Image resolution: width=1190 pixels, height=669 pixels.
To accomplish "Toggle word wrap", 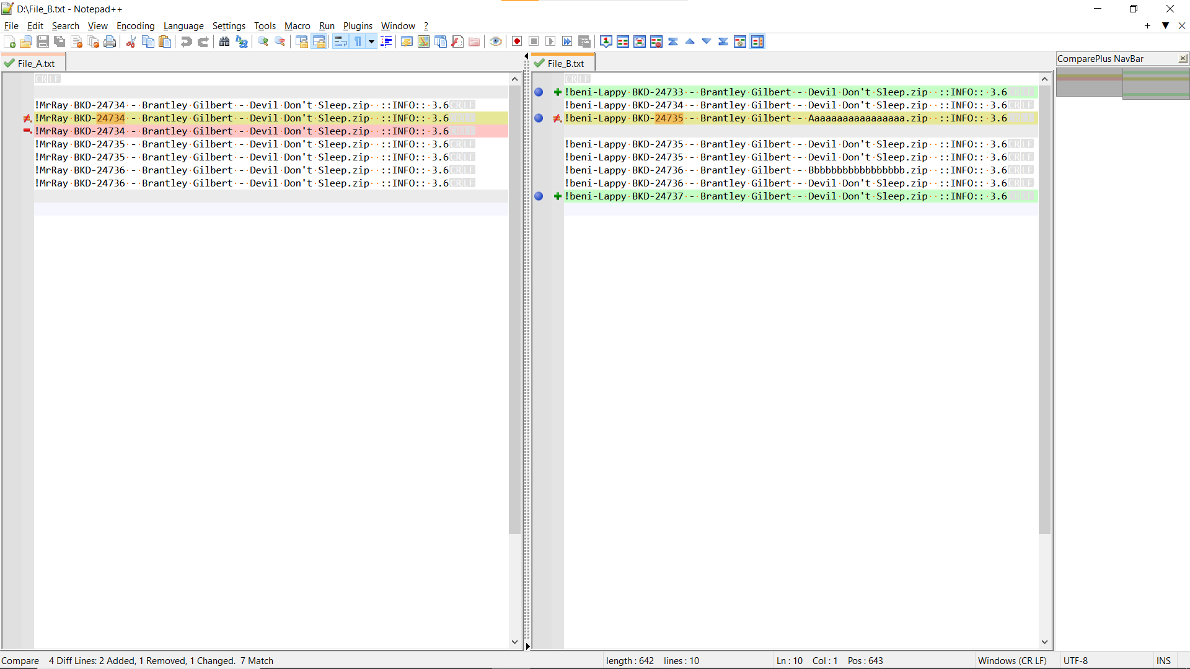I will (x=341, y=41).
